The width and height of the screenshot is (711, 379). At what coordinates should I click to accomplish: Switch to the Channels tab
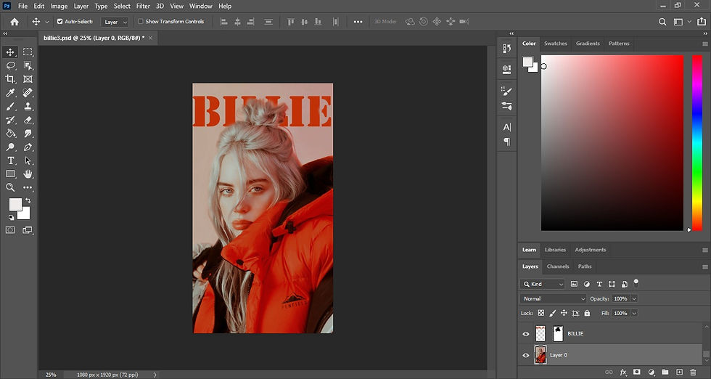[558, 266]
